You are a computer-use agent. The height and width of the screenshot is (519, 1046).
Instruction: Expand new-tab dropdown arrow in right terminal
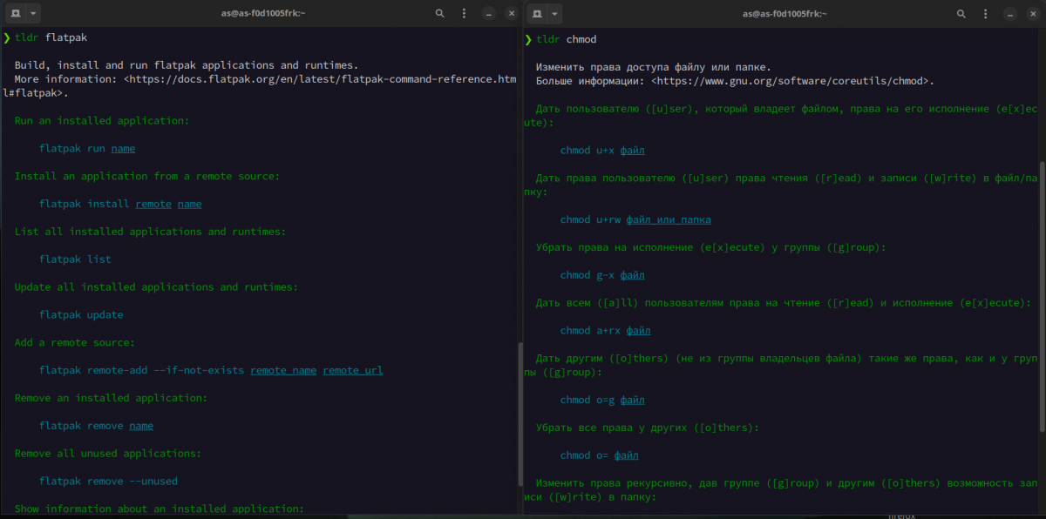pyautogui.click(x=555, y=13)
